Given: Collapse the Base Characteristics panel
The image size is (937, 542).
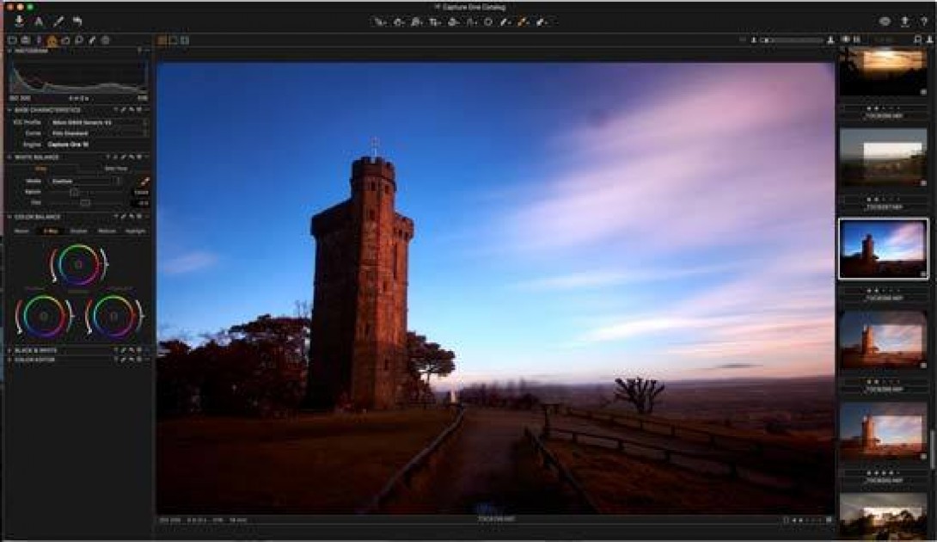Looking at the screenshot, I should (9, 110).
